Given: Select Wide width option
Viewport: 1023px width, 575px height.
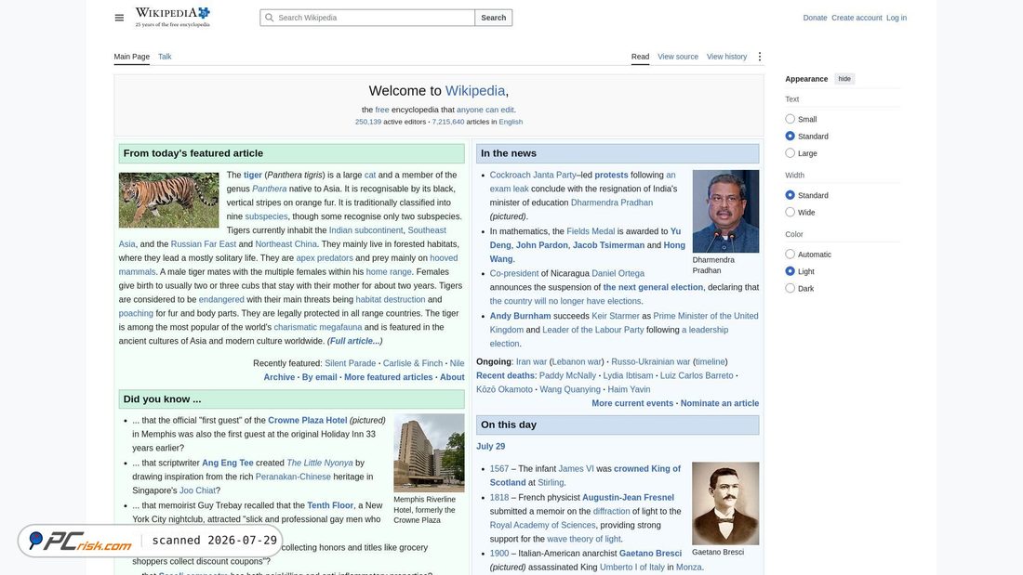Looking at the screenshot, I should pos(790,212).
